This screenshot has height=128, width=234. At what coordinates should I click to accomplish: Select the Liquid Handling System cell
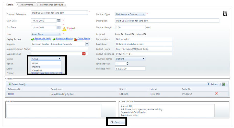tap(62, 94)
